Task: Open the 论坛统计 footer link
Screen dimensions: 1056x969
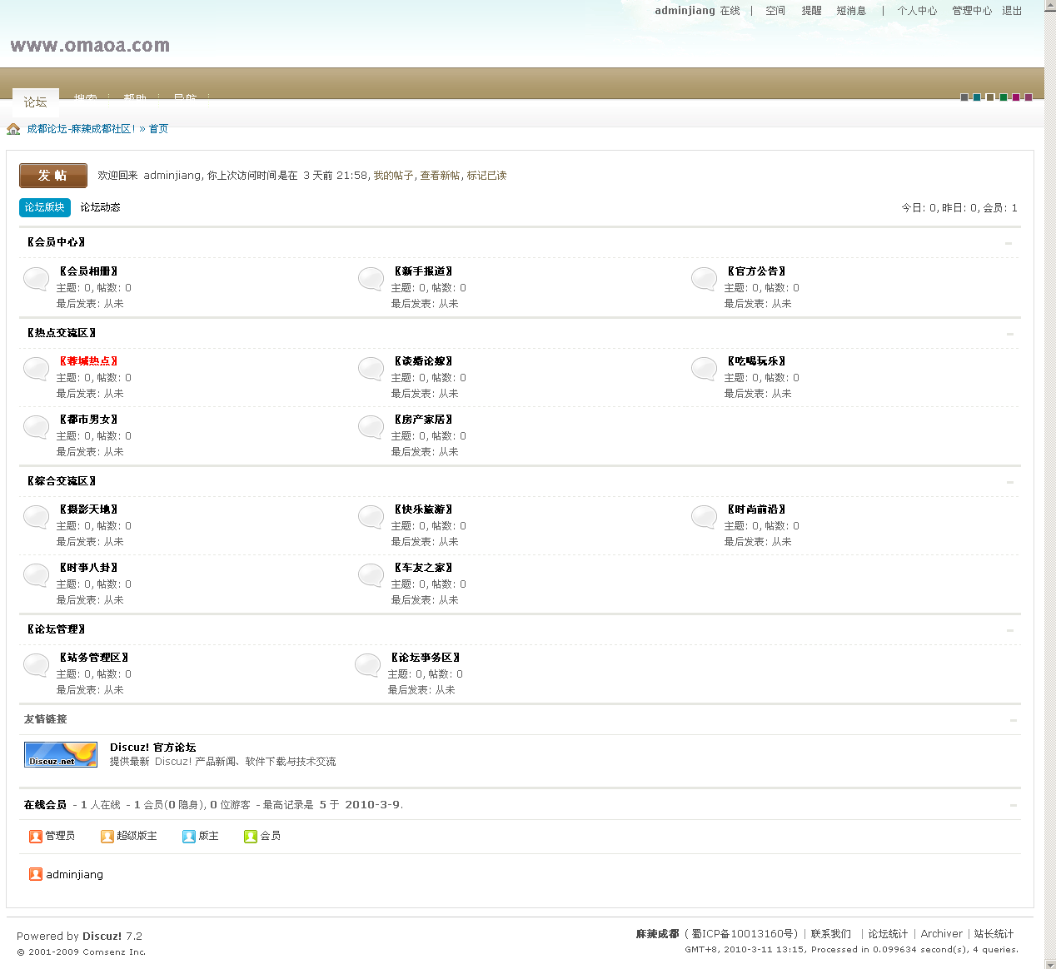Action: click(x=888, y=934)
